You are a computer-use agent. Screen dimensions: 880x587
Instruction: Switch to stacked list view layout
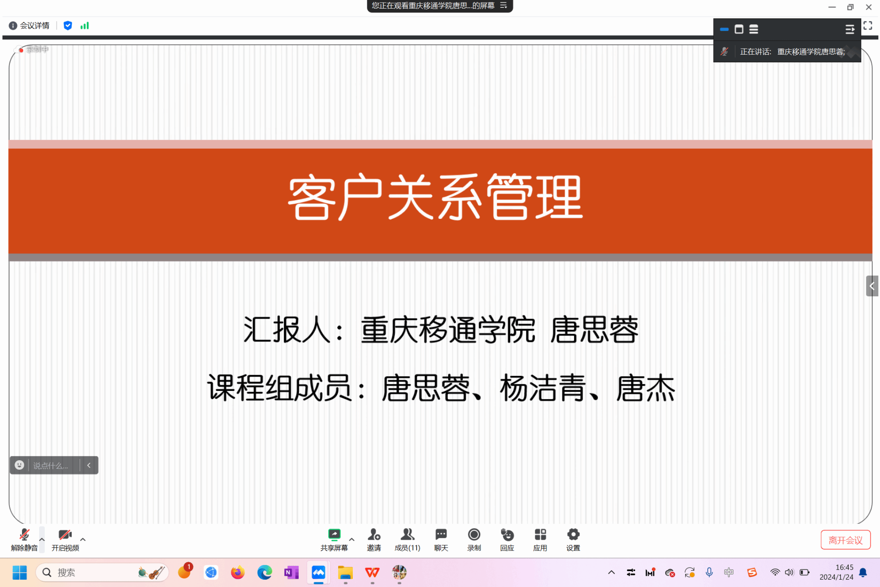click(x=754, y=29)
